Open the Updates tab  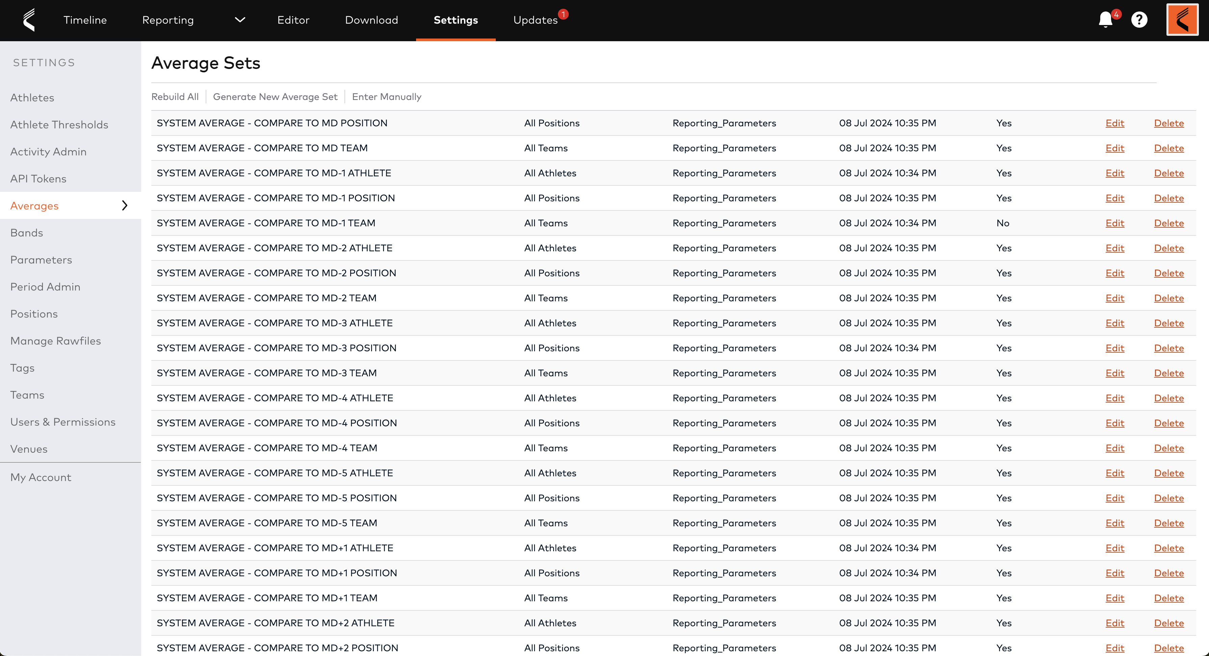[x=536, y=20]
